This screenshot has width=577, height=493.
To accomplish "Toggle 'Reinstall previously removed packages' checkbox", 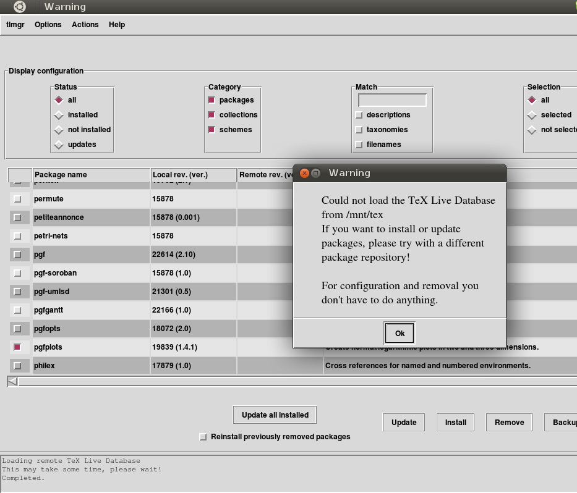I will (203, 437).
